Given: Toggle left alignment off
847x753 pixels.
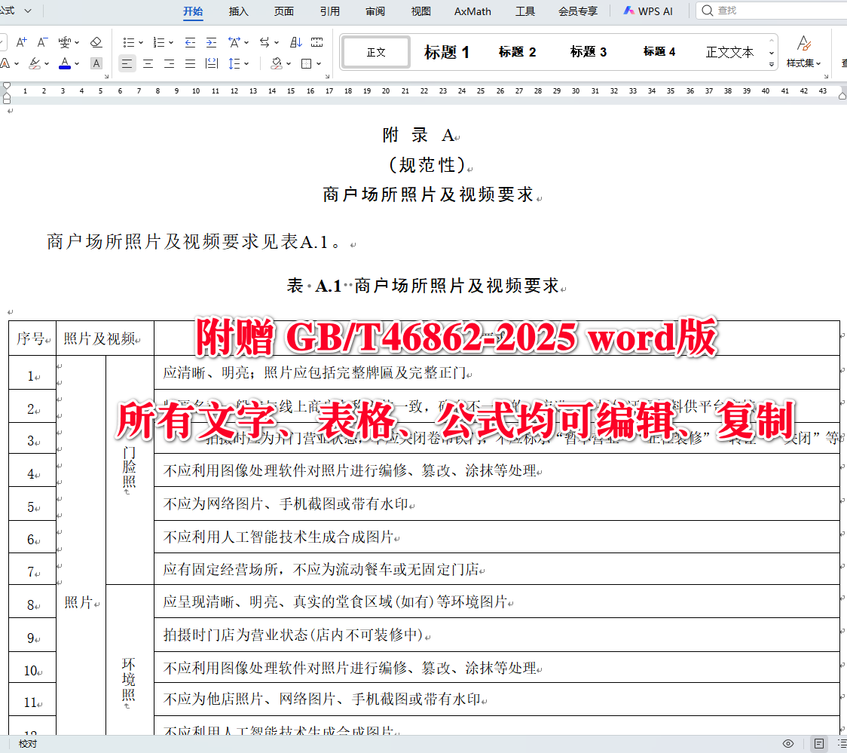Looking at the screenshot, I should [x=128, y=63].
